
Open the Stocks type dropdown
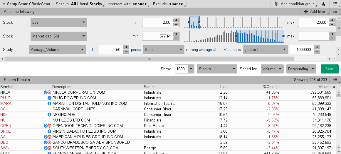217,69
